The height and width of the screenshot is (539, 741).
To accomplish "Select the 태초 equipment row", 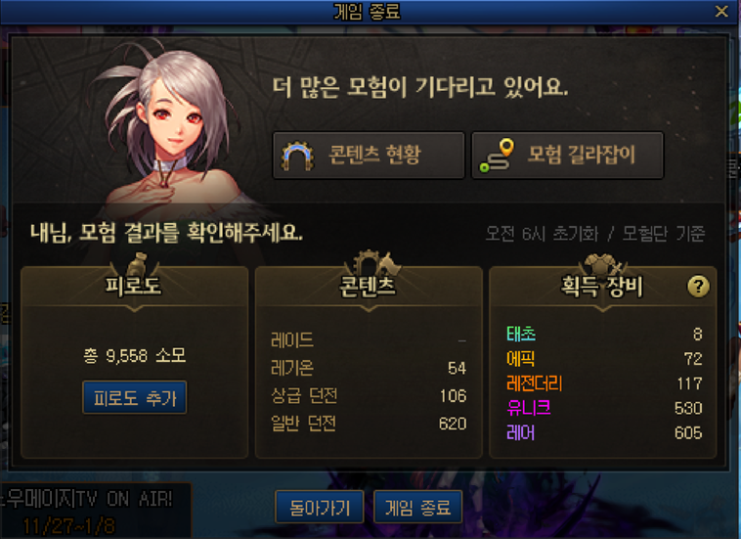I will (604, 335).
